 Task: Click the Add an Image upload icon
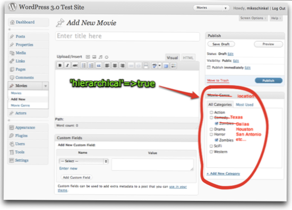[88, 57]
